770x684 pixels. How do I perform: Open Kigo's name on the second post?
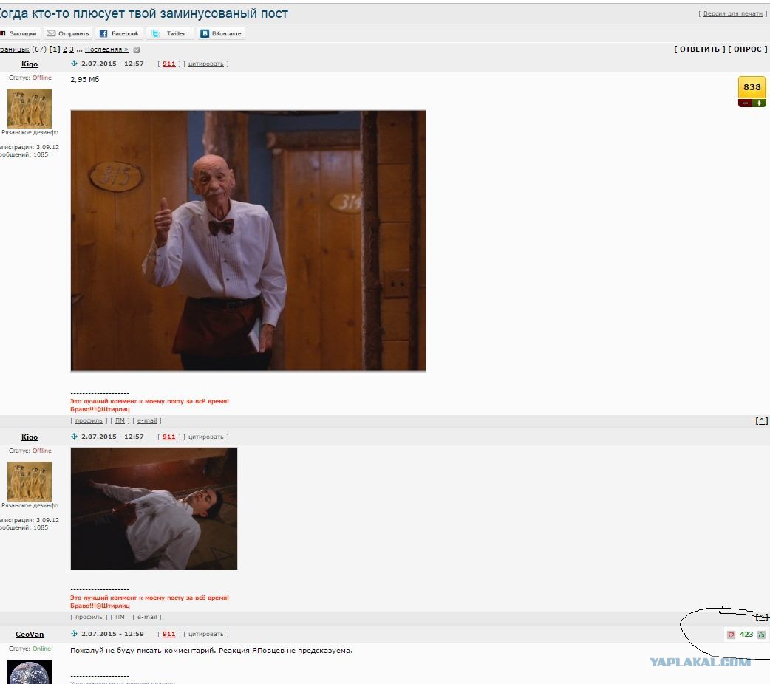click(30, 437)
